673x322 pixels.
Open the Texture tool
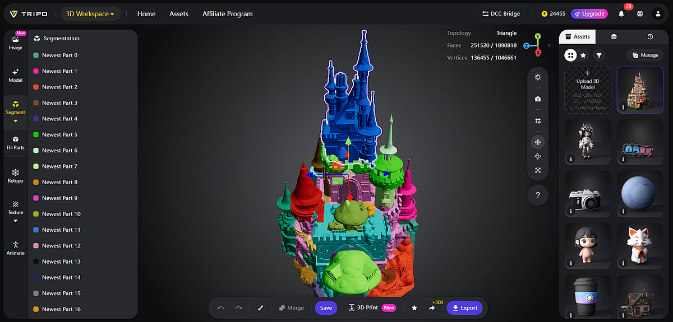click(16, 208)
